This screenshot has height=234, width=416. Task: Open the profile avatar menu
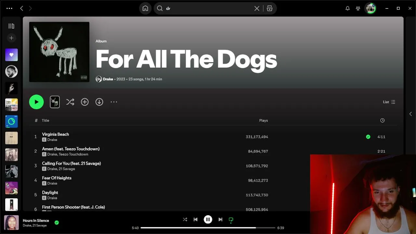pos(370,8)
